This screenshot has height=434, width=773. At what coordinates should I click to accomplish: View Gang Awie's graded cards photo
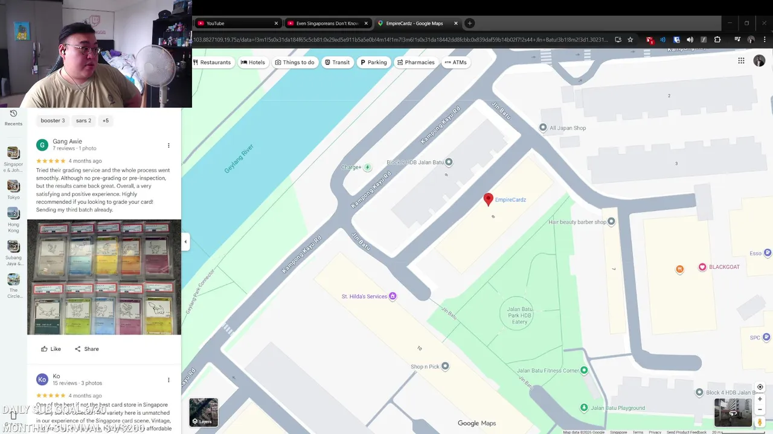click(104, 277)
